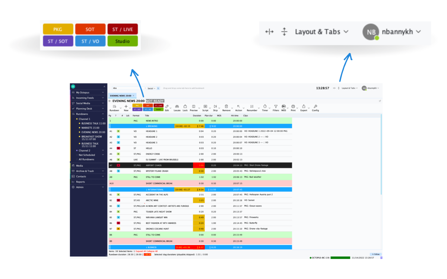Open the MOS icon in the toolbar
This screenshot has height=279, width=447.
284,107
